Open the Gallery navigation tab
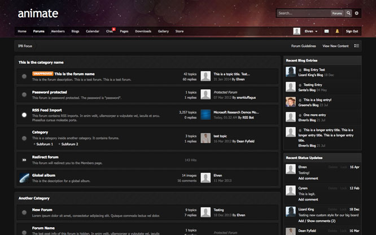376x235 pixels. [x=163, y=31]
